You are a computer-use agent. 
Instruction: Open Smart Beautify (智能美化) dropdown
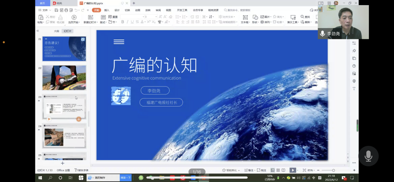click(x=231, y=170)
